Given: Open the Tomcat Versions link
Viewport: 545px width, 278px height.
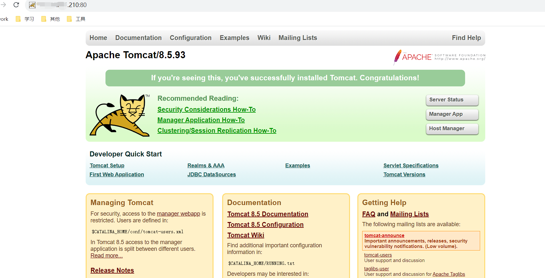Looking at the screenshot, I should tap(404, 174).
